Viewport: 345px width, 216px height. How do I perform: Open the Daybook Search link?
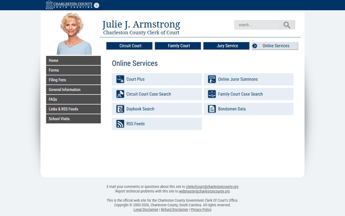pos(157,109)
